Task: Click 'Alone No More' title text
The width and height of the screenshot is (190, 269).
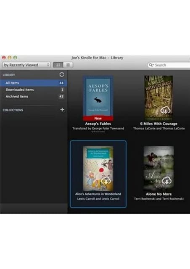Action: [x=158, y=194]
